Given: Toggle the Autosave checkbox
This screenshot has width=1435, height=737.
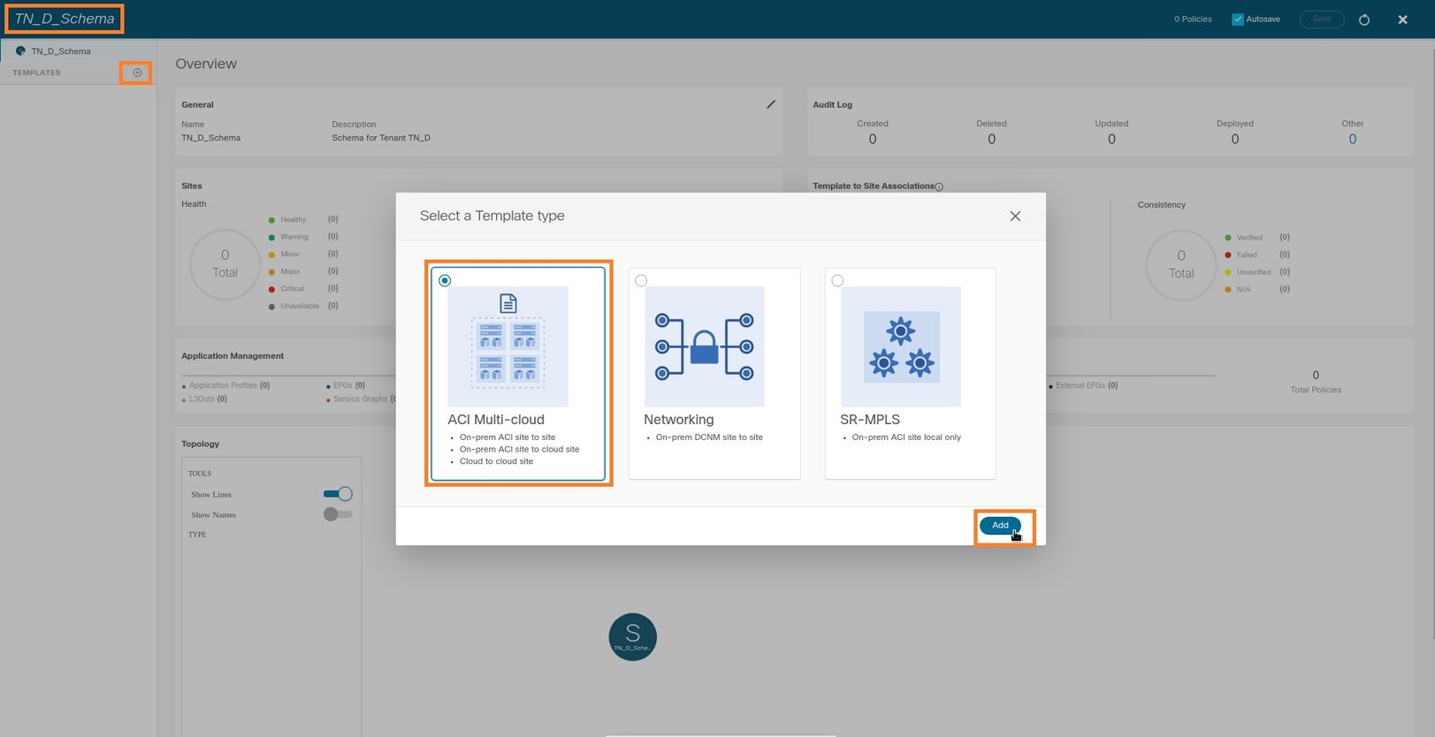Looking at the screenshot, I should click(1238, 19).
